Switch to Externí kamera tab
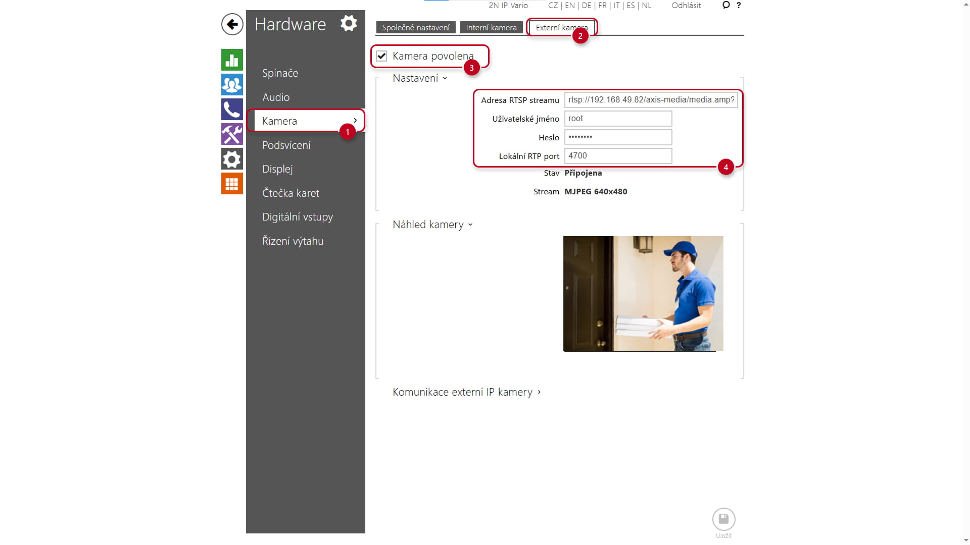 (561, 28)
